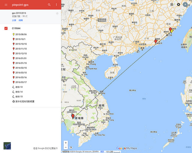This screenshot has width=192, height=153.
Task: Click the 分享 share link
Action: (x=14, y=20)
